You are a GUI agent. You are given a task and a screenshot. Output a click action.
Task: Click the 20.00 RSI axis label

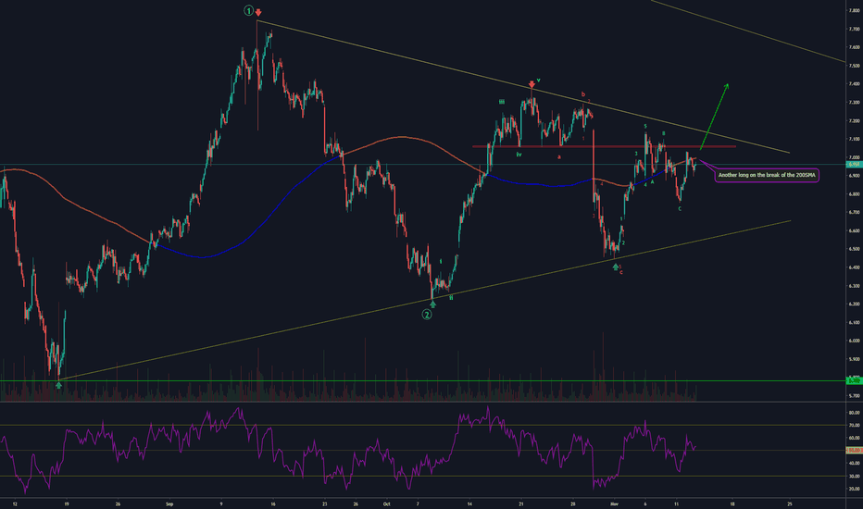[x=855, y=489]
